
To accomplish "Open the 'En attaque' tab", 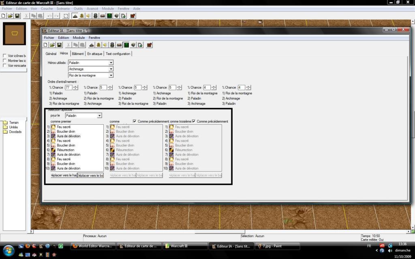I will click(x=95, y=54).
